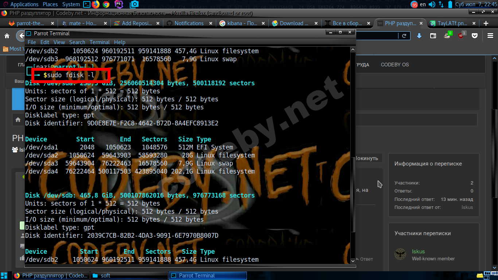The height and width of the screenshot is (280, 498).
Task: Open Firefox hamburger menu
Action: coord(490,36)
